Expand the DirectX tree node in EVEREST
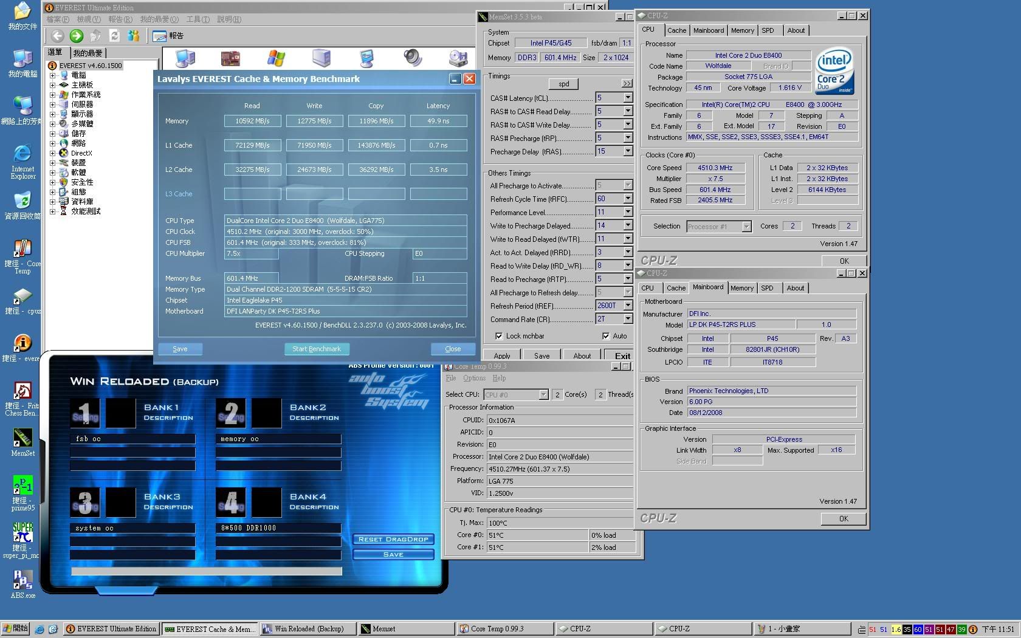Image resolution: width=1021 pixels, height=638 pixels. click(52, 153)
